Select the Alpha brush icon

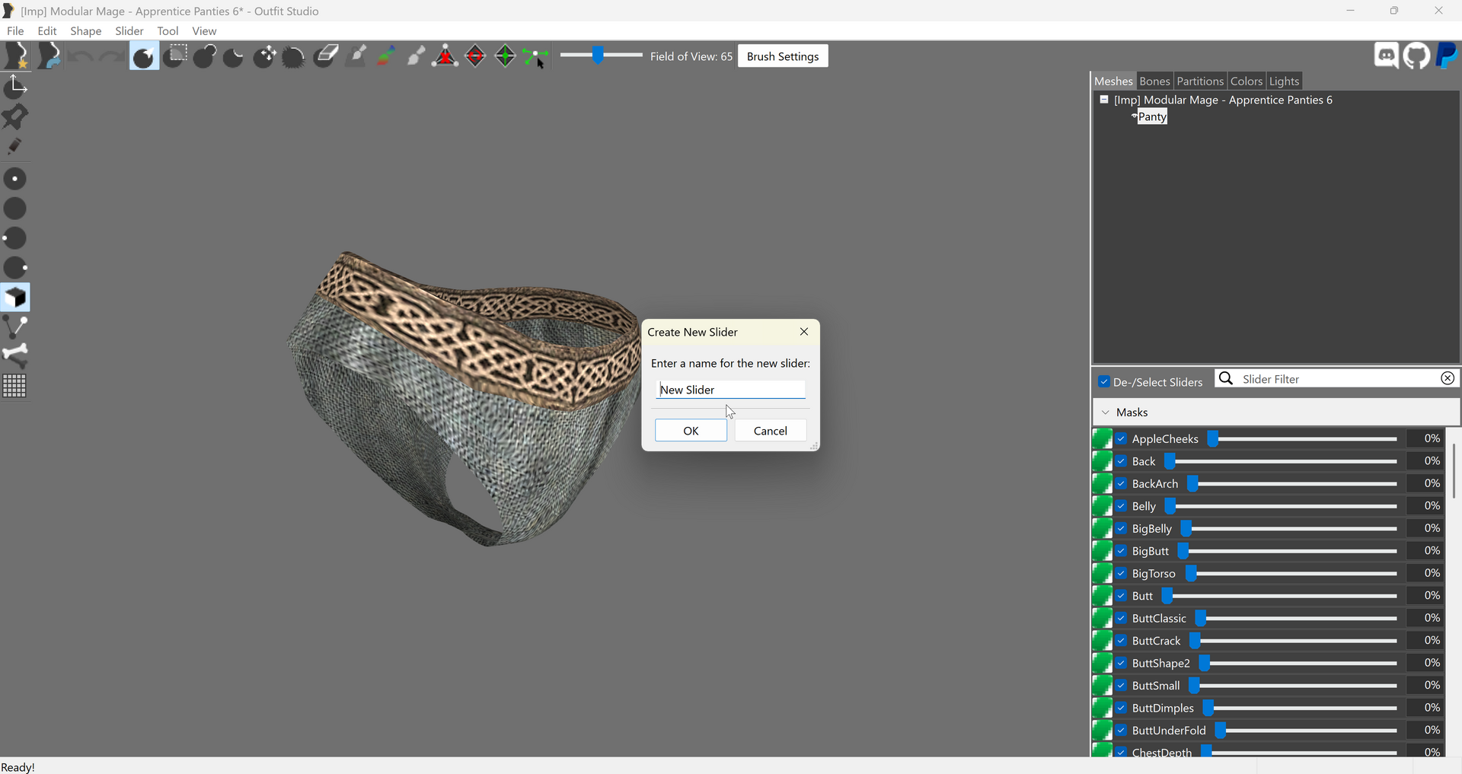[416, 56]
